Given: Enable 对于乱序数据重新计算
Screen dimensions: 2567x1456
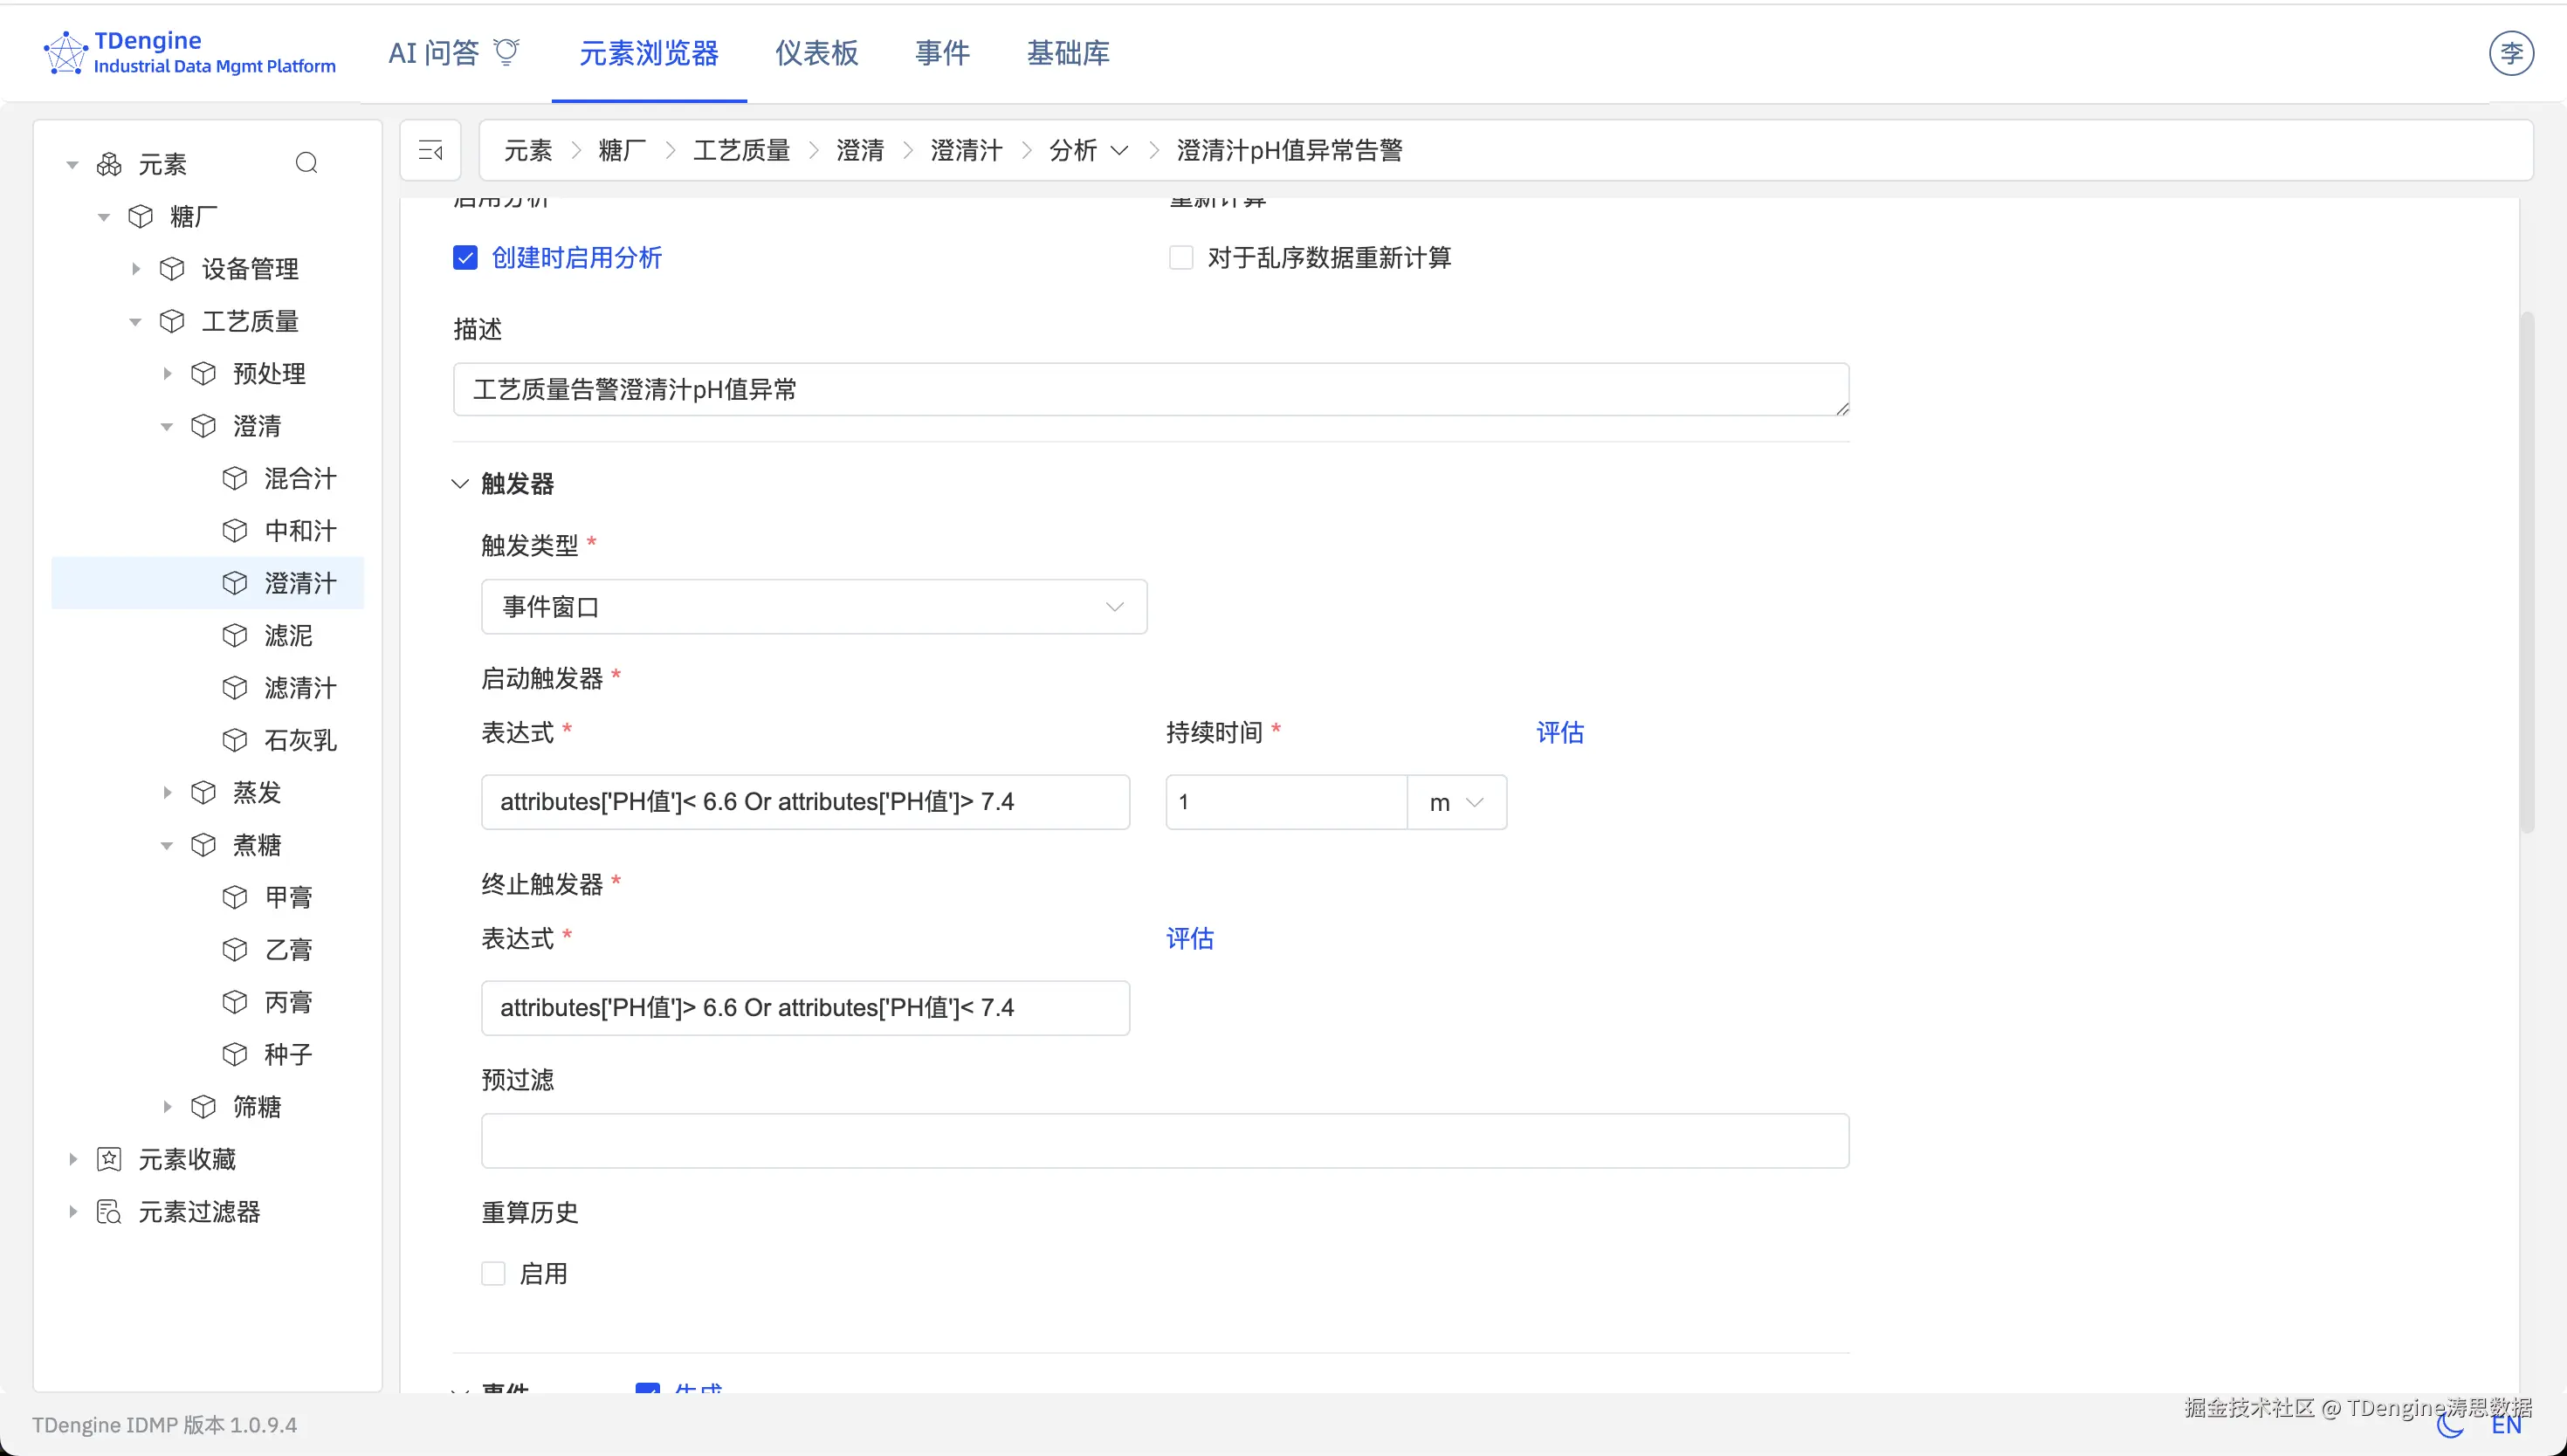Looking at the screenshot, I should tap(1181, 257).
